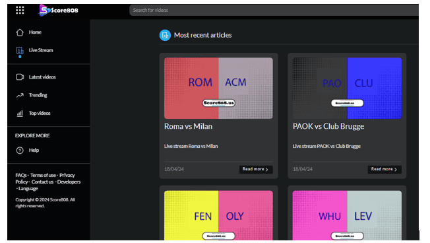Click the Score808 logo
Screen dimensions: 430x243
pos(59,11)
